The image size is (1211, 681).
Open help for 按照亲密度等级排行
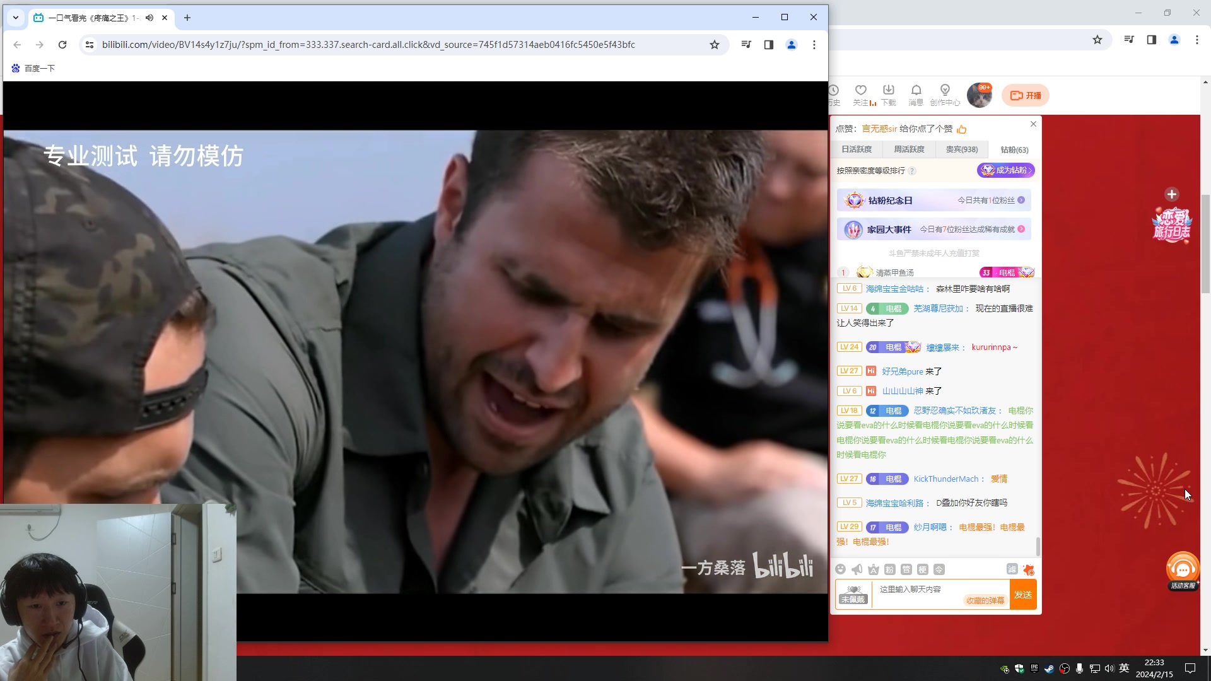(912, 171)
